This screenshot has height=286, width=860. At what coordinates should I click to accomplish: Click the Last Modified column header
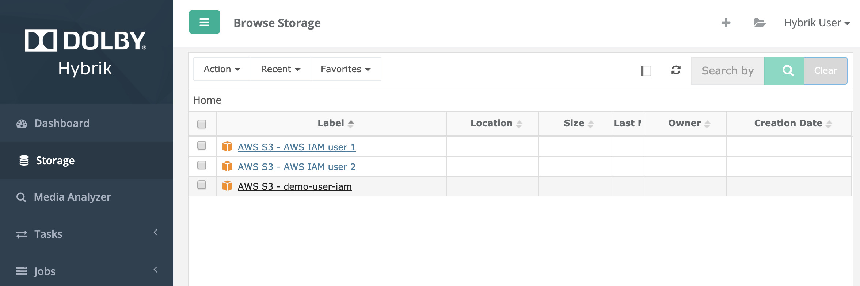(x=628, y=123)
